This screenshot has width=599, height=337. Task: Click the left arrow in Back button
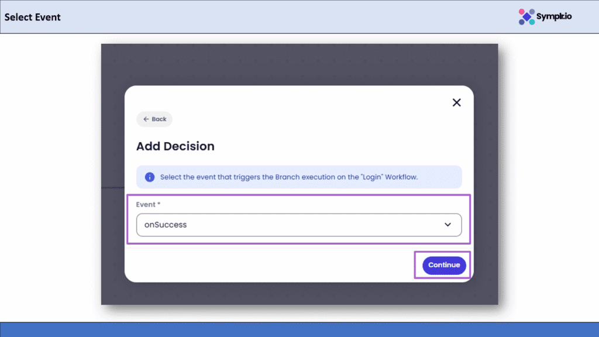(x=146, y=119)
